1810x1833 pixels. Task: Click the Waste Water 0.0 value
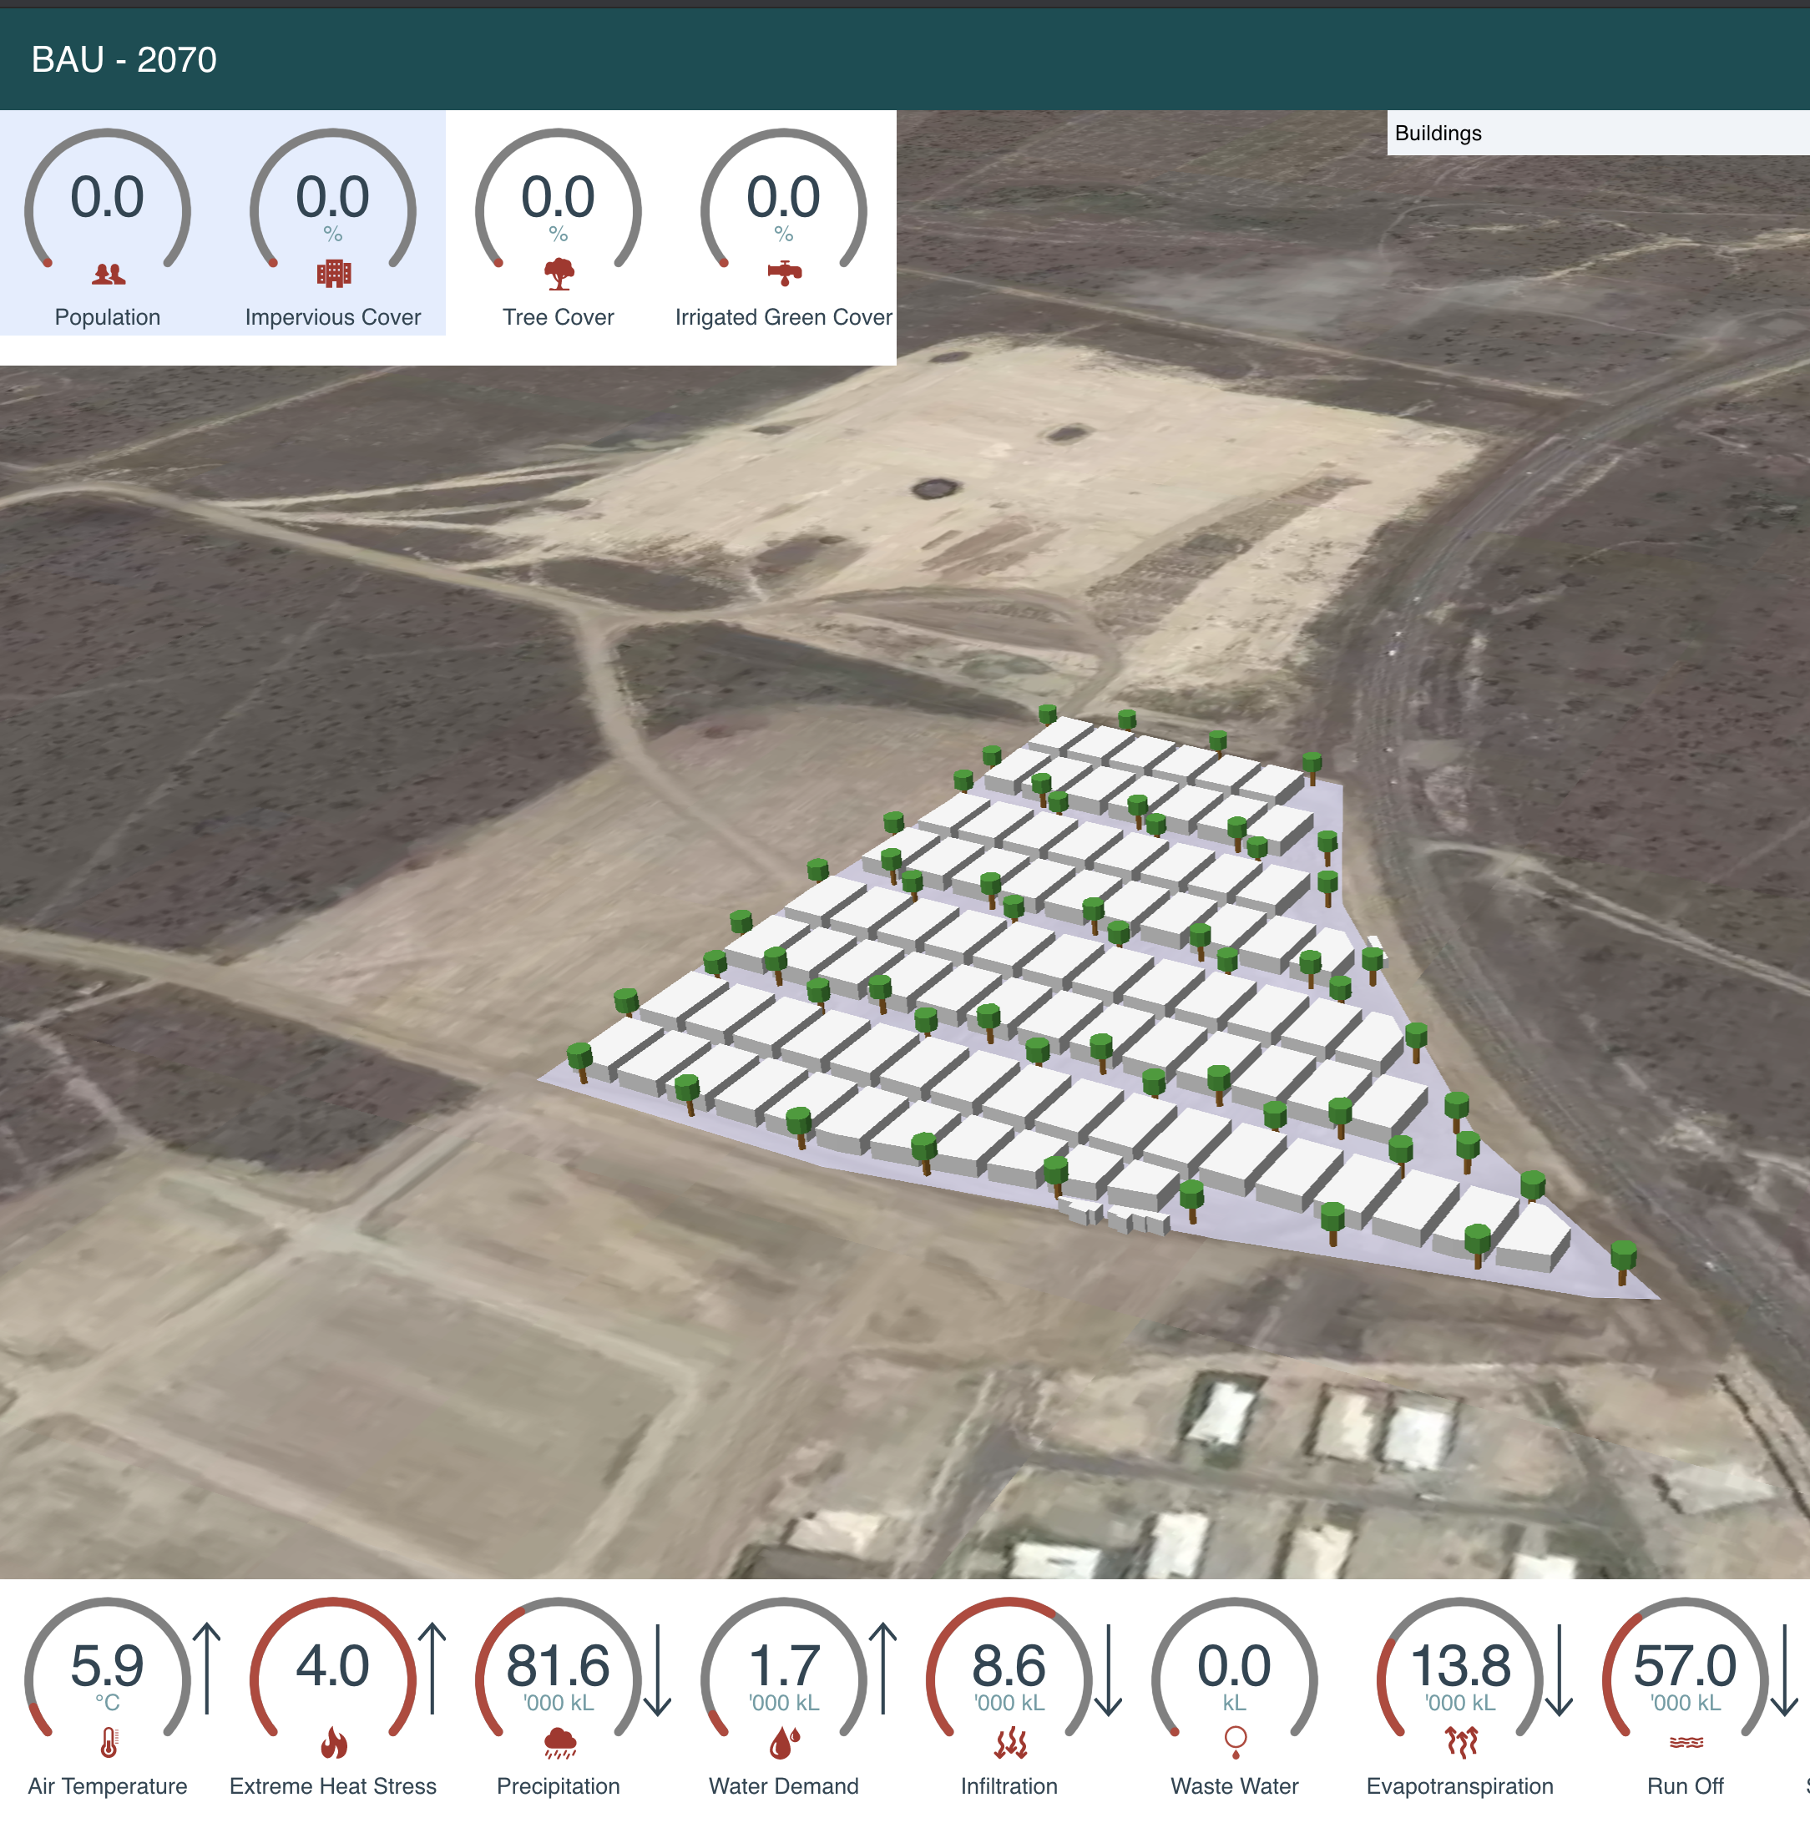[x=1235, y=1666]
